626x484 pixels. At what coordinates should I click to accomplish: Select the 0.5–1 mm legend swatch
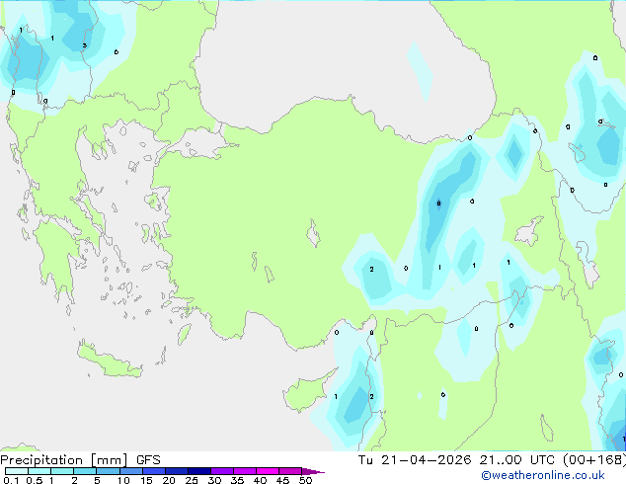(x=39, y=471)
